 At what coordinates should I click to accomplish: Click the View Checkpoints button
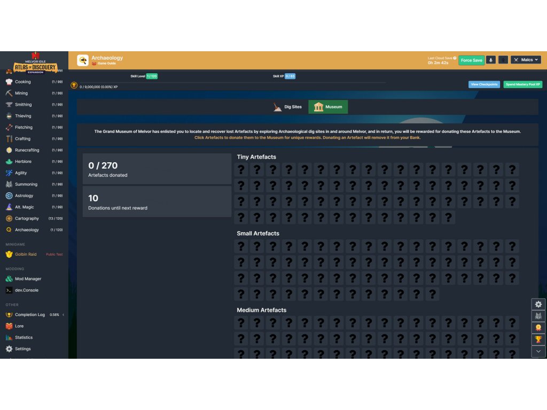coord(484,84)
